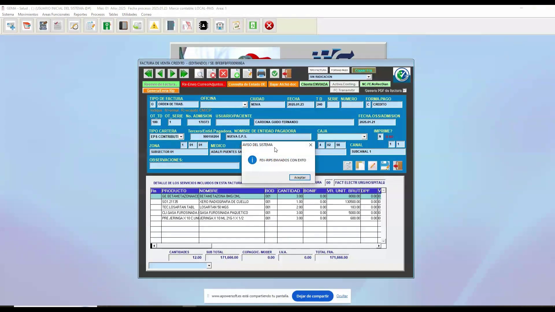Open the yellow warning triangle toolbar icon
This screenshot has width=555, height=312.
click(x=154, y=26)
